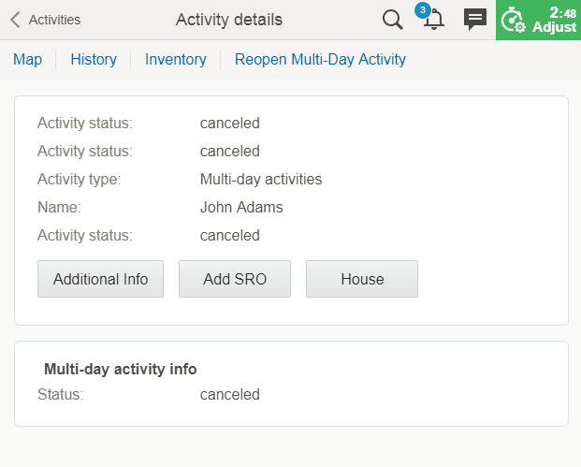This screenshot has height=467, width=581.
Task: Click the name value John Adams
Action: pos(241,207)
